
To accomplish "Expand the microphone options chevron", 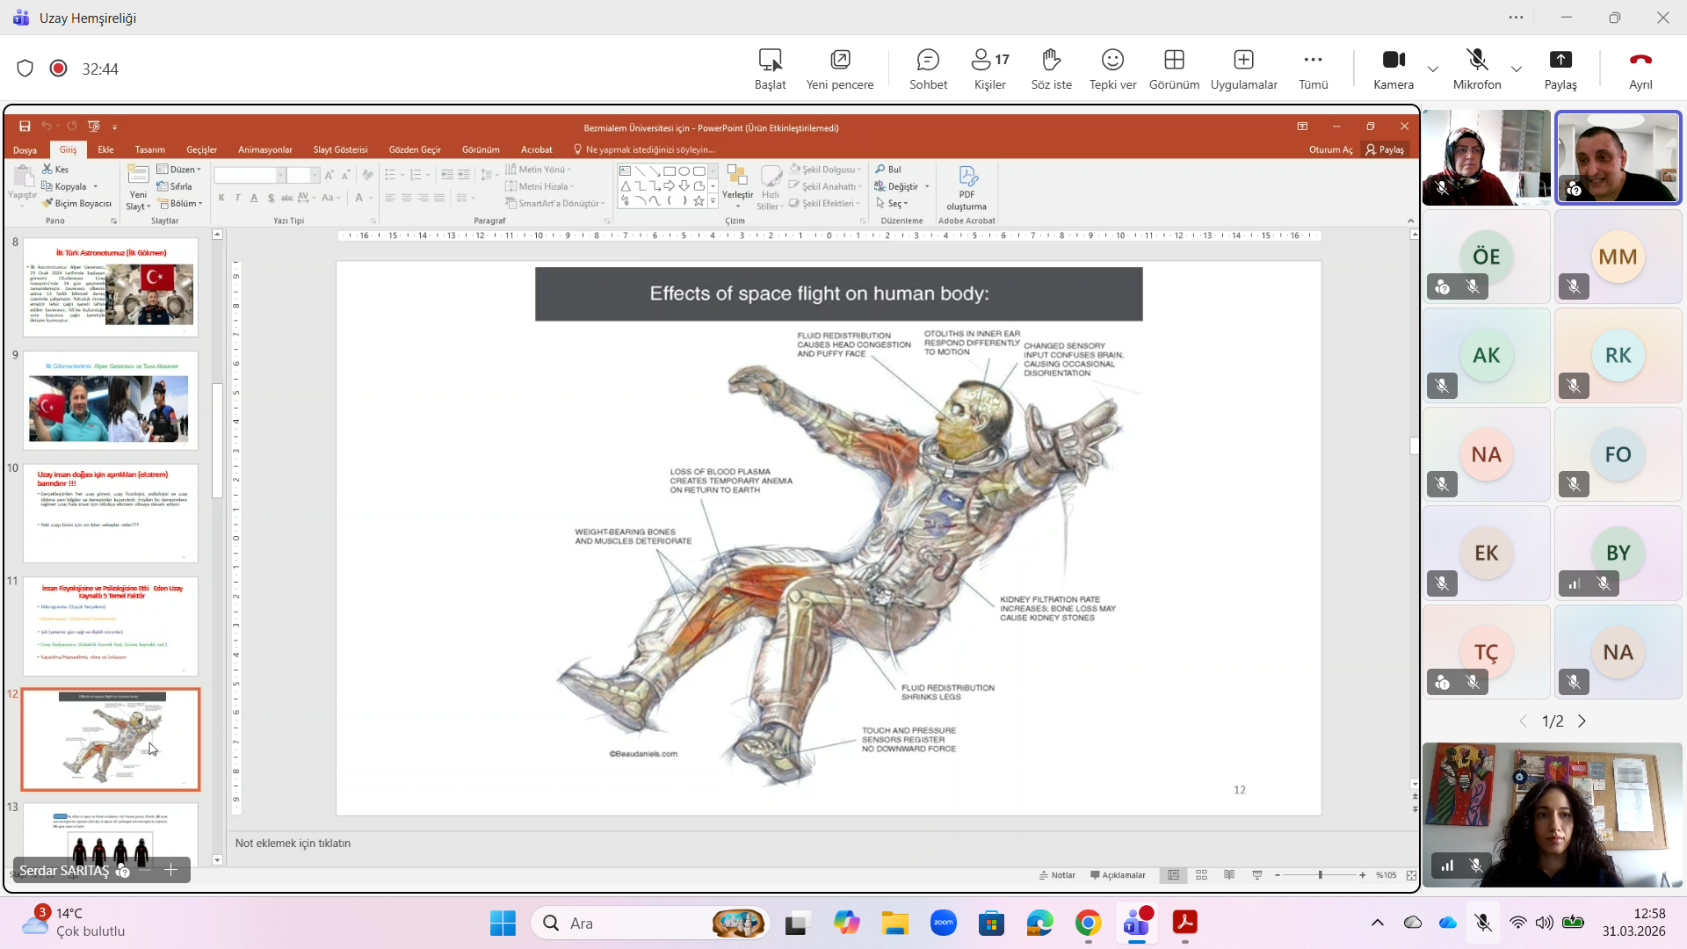I will [1517, 69].
